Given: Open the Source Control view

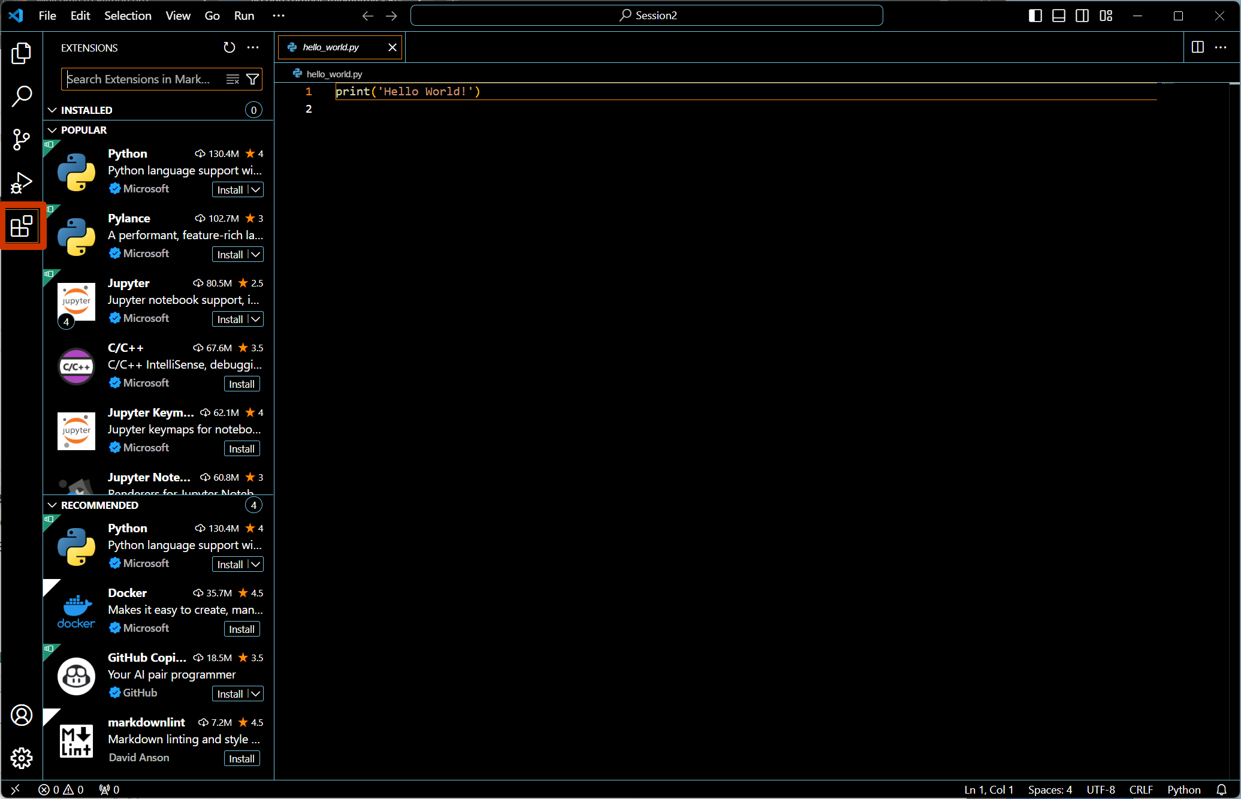Looking at the screenshot, I should (x=21, y=139).
